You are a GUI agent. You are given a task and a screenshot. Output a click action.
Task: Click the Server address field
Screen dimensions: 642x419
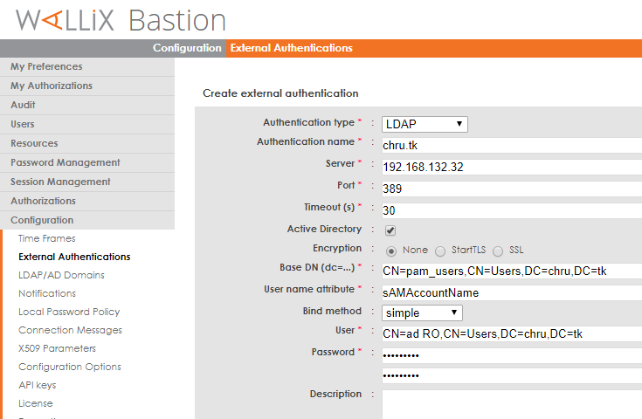(x=511, y=166)
